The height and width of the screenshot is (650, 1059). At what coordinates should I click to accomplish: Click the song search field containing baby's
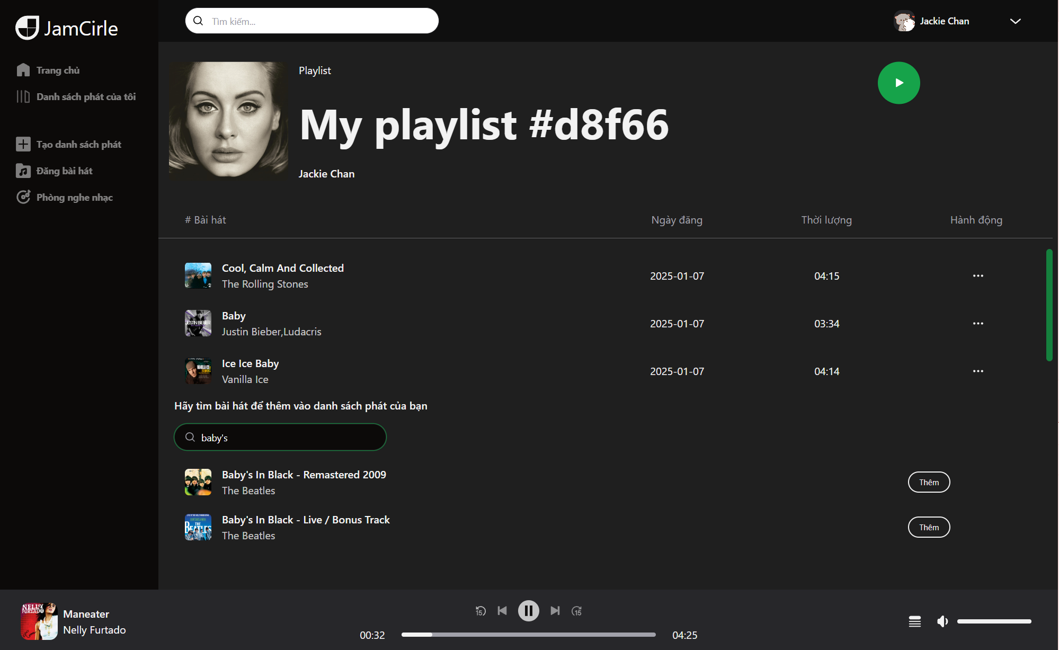[280, 437]
